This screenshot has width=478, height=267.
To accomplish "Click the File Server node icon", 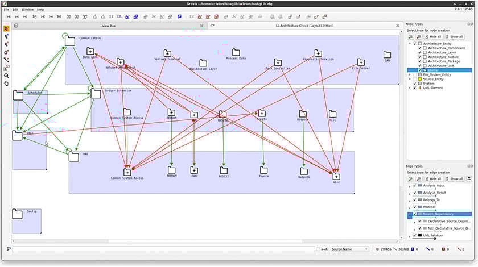I will point(361,62).
